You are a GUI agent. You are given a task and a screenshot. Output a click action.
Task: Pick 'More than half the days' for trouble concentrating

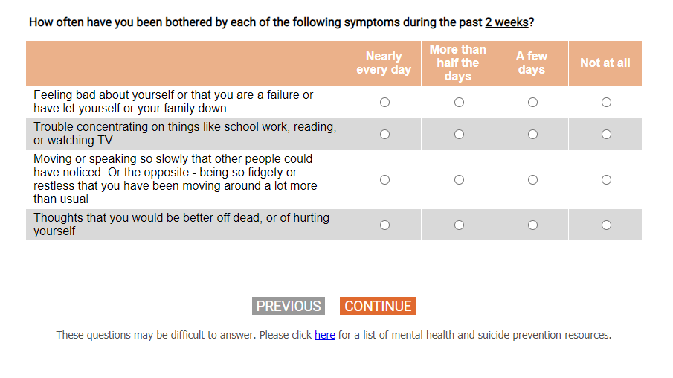(x=459, y=135)
